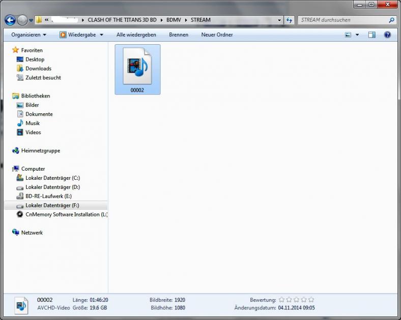Expand the arrow after BDMV breadcrumb
401x320 pixels.
(186, 20)
